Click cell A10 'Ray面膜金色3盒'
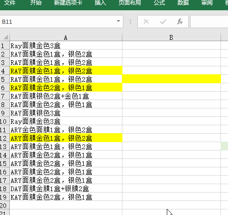 (x=66, y=122)
